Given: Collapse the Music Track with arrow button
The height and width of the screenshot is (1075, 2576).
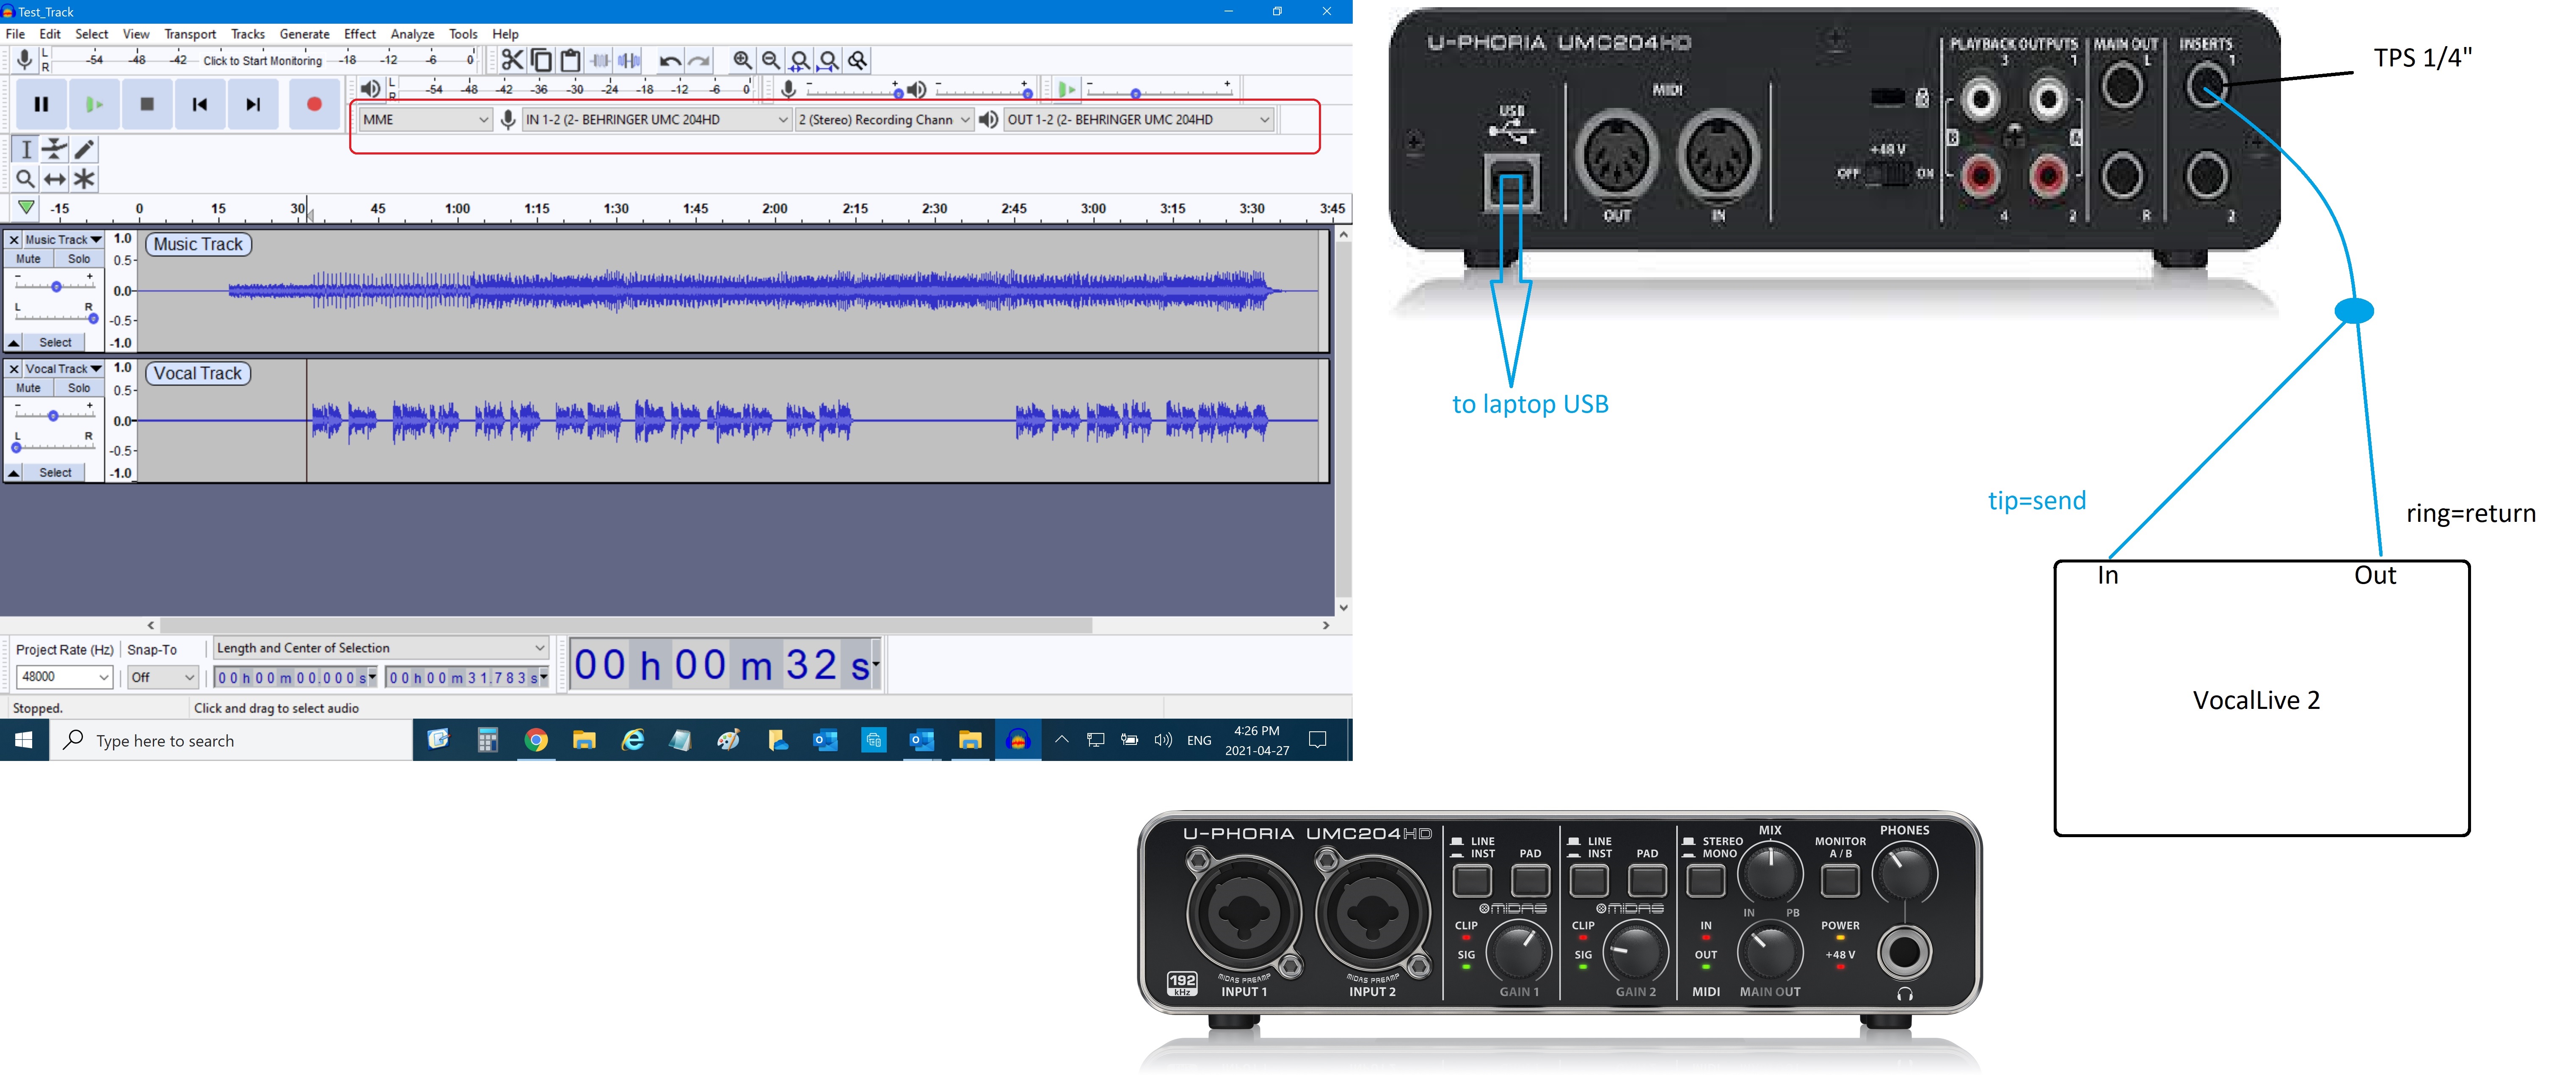Looking at the screenshot, I should [x=14, y=342].
